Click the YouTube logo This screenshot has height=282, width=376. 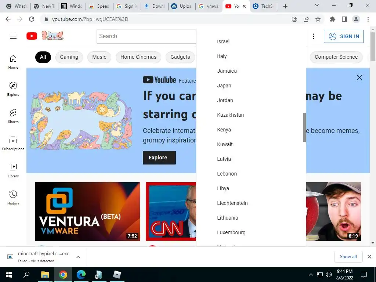[32, 36]
